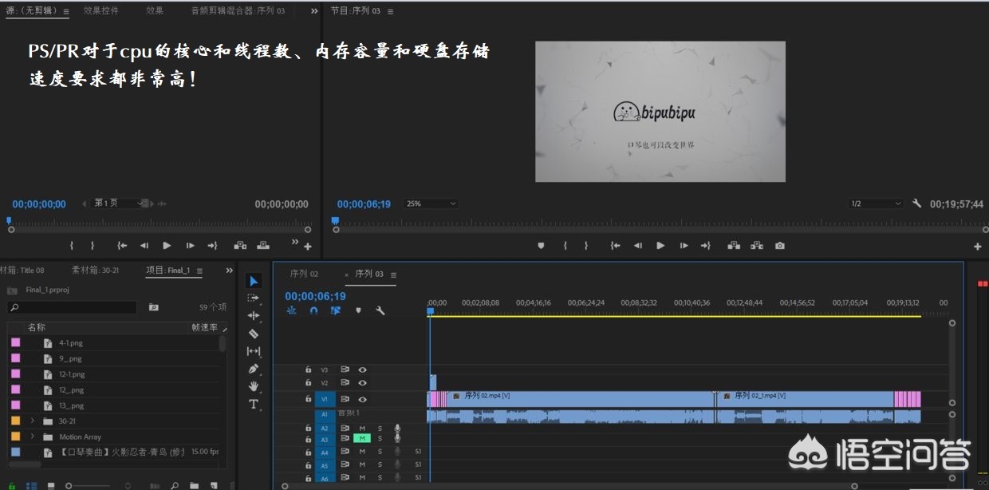Screen dimensions: 989x490
Task: Open Project panel menu next to Final_1
Action: coord(198,271)
